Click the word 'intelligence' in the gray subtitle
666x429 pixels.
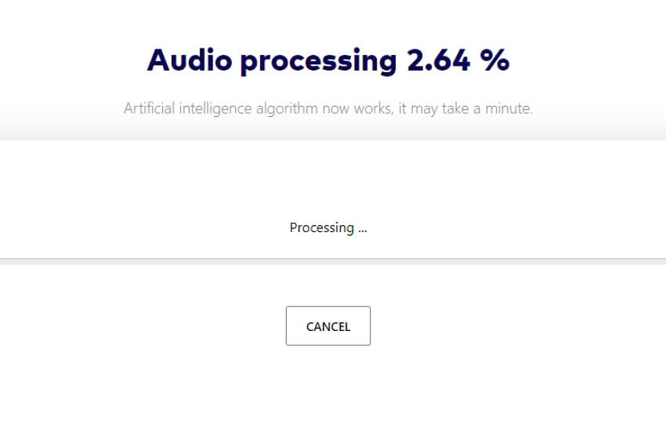click(215, 108)
